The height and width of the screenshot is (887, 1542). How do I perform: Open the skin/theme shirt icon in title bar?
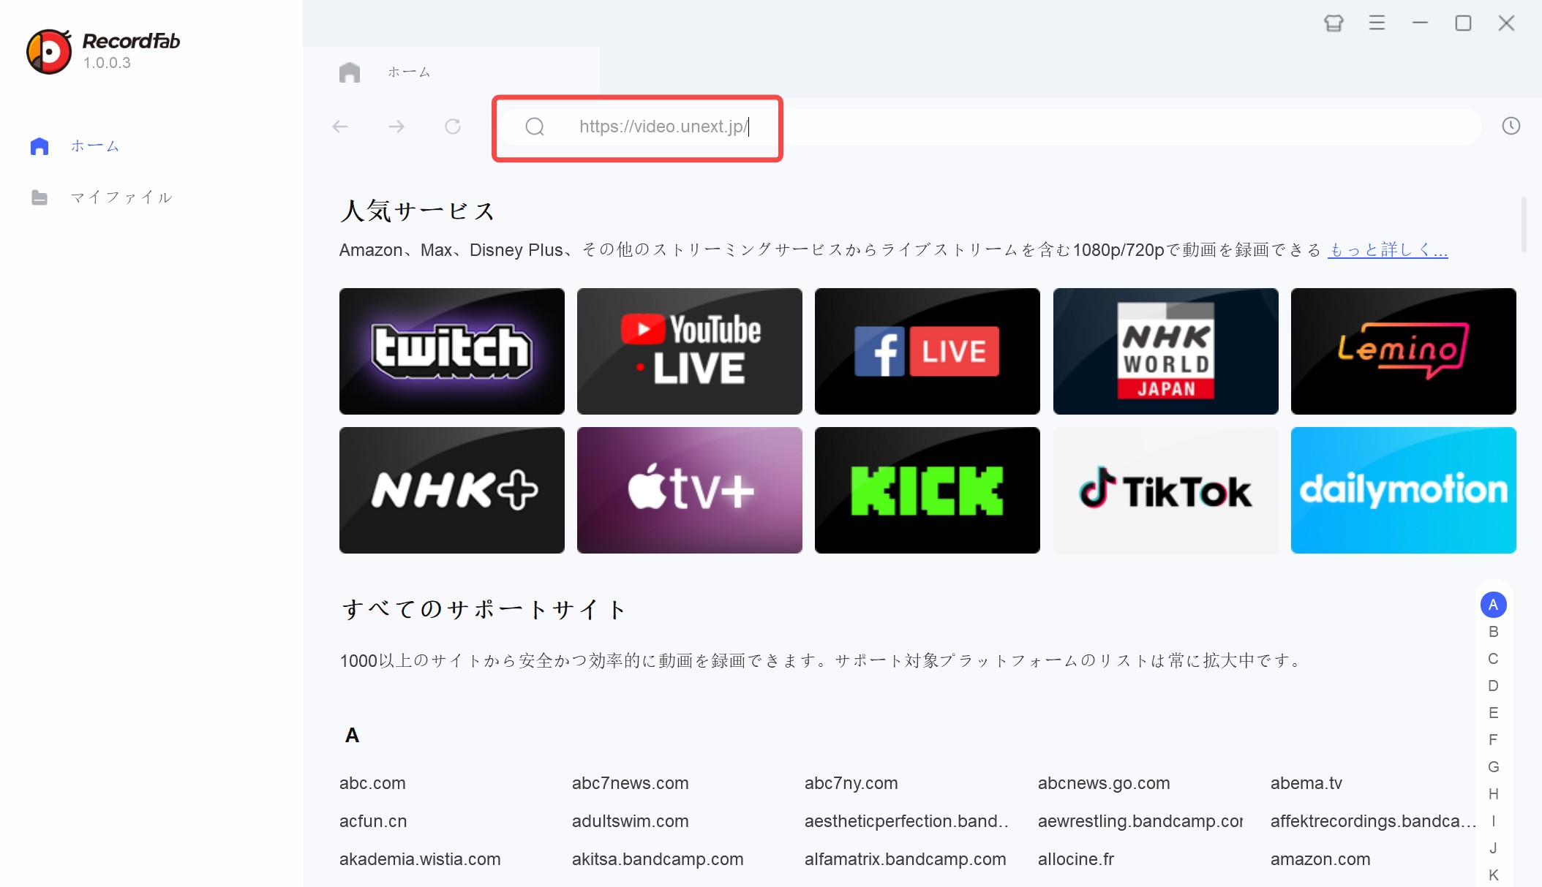pos(1334,23)
